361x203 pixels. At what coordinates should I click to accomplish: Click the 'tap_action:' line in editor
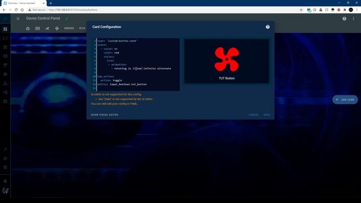105,77
